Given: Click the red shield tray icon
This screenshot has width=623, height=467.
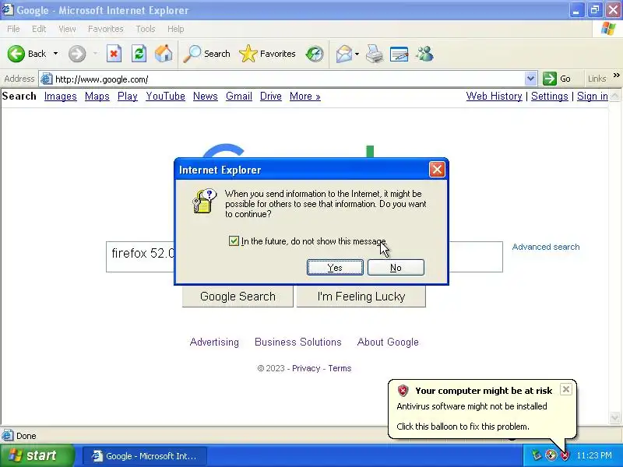Looking at the screenshot, I should (565, 455).
